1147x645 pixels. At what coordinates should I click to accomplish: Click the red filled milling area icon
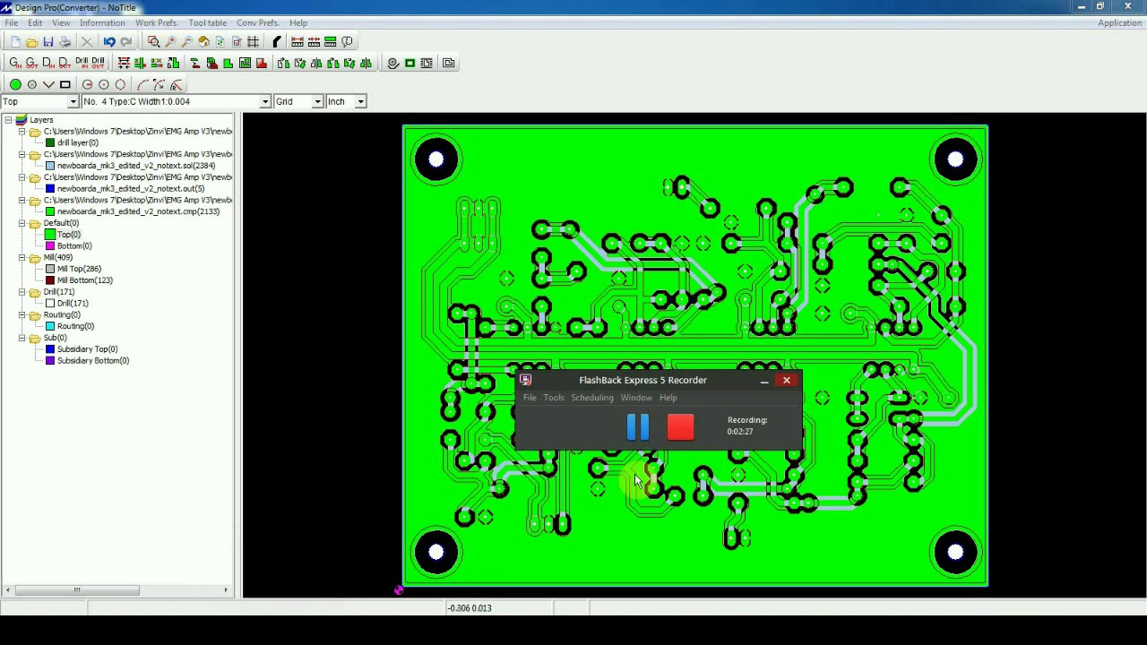(x=261, y=63)
